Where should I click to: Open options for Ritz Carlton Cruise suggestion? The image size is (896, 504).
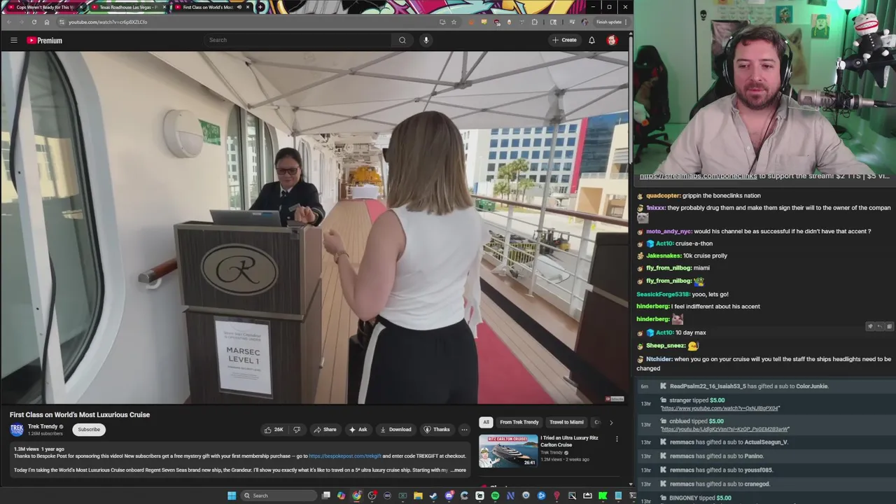pyautogui.click(x=617, y=439)
